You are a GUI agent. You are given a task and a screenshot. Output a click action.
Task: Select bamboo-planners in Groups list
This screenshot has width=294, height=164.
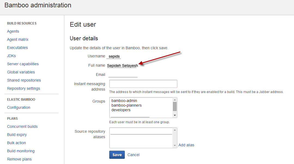point(126,106)
